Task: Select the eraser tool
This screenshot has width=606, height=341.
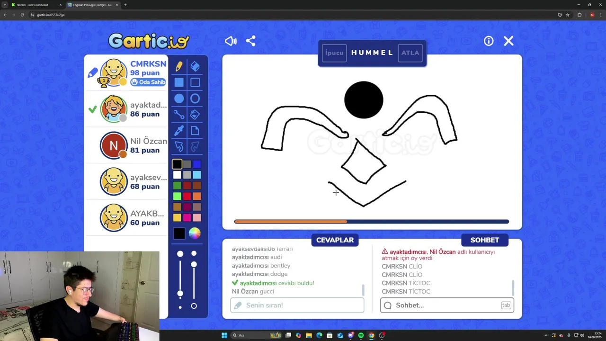Action: (195, 66)
